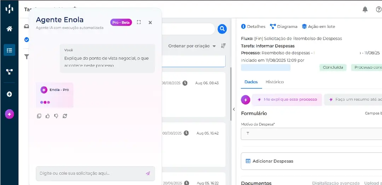The width and height of the screenshot is (382, 185).
Task: Open the 'Ordenar por criação' dropdown
Action: point(192,46)
